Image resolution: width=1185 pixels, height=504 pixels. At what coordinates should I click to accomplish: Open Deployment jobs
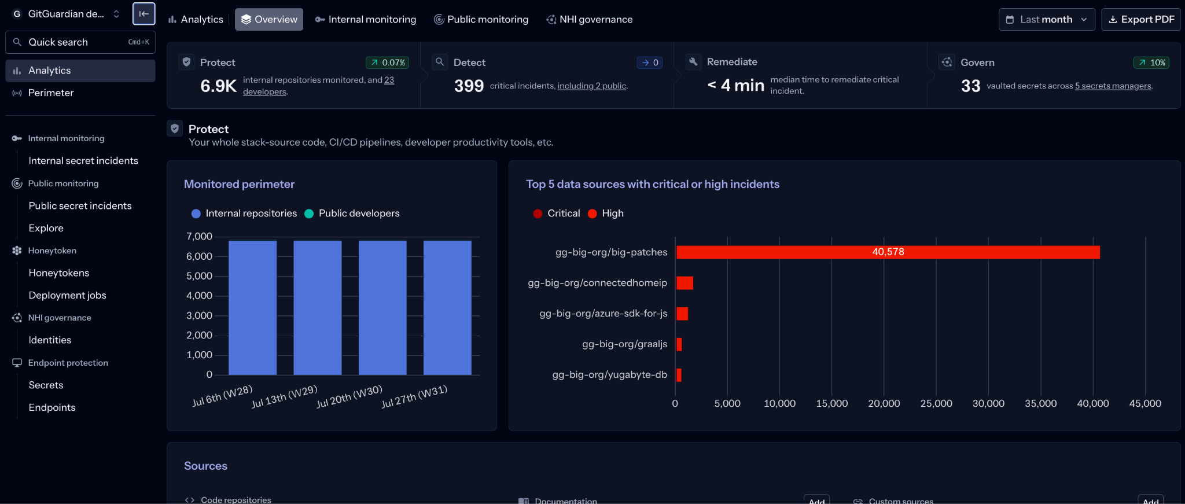(67, 295)
